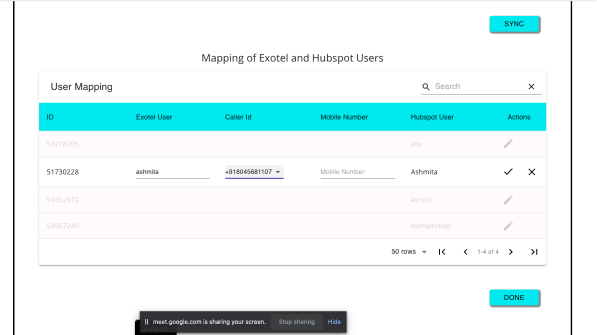Open the Caller Id dropdown showing +918045681107

[x=254, y=172]
